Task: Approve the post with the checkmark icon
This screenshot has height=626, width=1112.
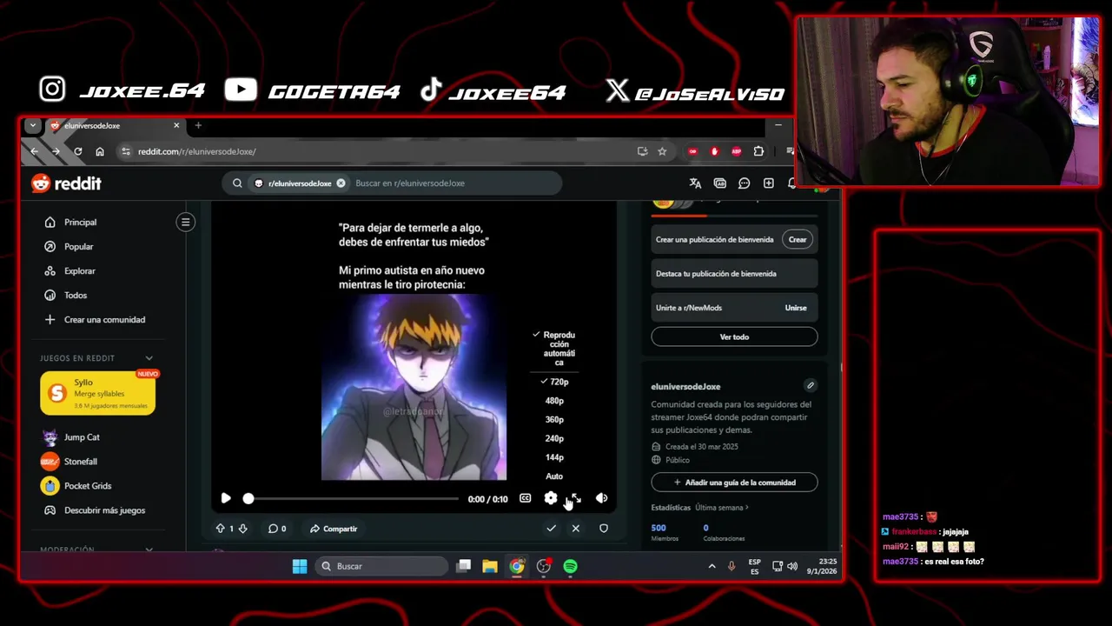Action: click(551, 529)
